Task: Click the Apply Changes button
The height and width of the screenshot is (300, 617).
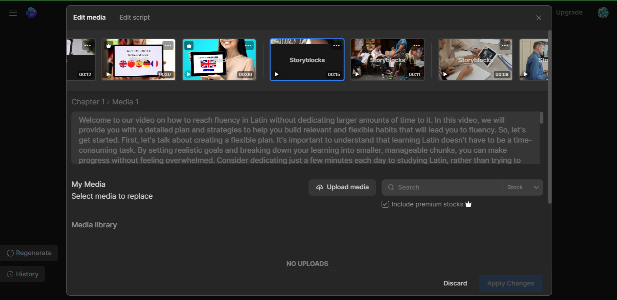Action: tap(511, 283)
